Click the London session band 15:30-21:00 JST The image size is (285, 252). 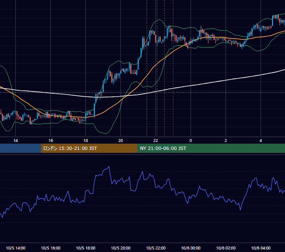pos(89,148)
